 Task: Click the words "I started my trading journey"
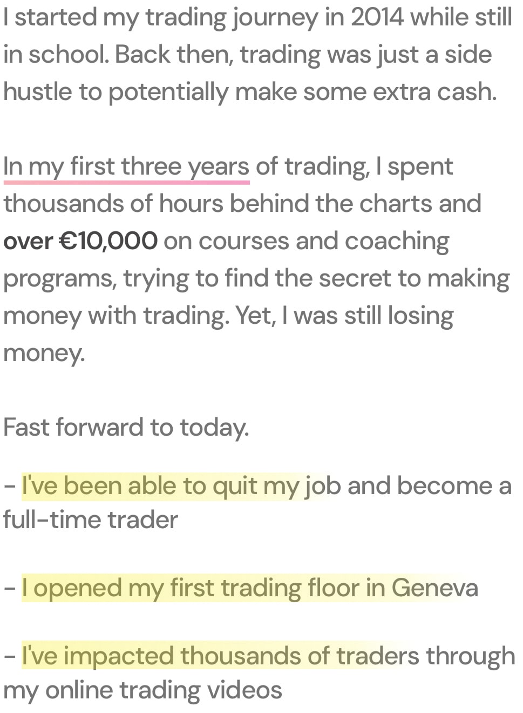(x=161, y=18)
